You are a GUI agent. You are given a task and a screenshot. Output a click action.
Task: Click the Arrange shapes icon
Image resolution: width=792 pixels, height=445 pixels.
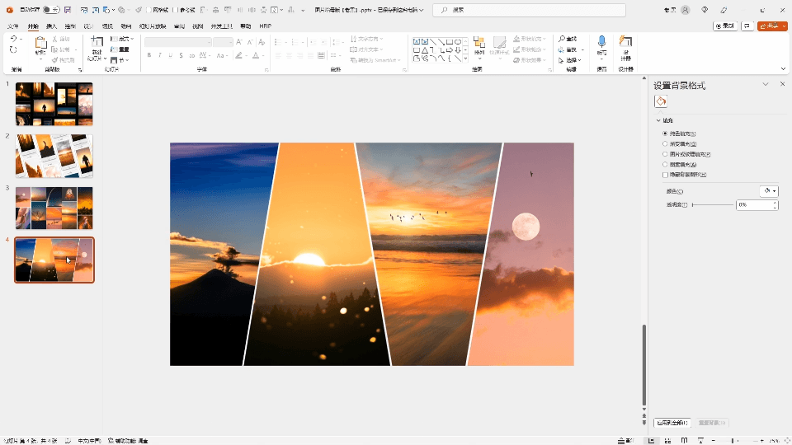(x=479, y=44)
